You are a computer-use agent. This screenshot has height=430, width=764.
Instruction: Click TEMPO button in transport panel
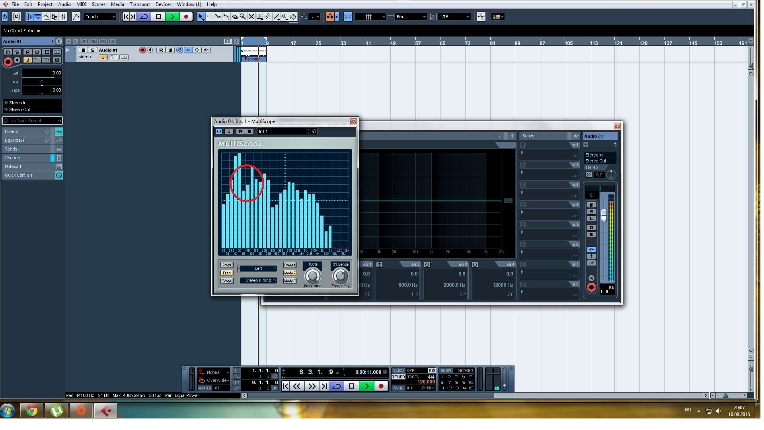coord(398,377)
